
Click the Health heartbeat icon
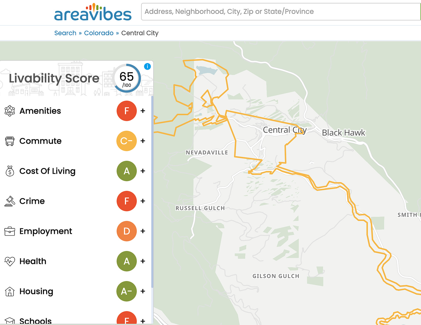point(10,261)
